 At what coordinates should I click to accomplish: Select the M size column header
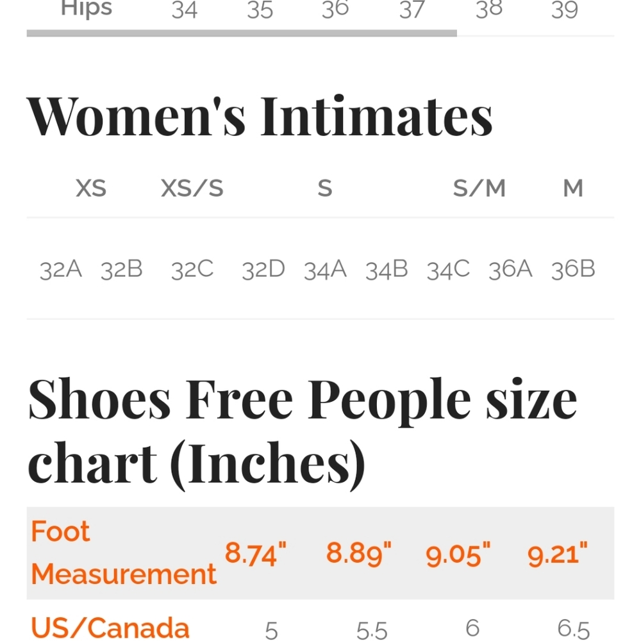click(x=572, y=188)
